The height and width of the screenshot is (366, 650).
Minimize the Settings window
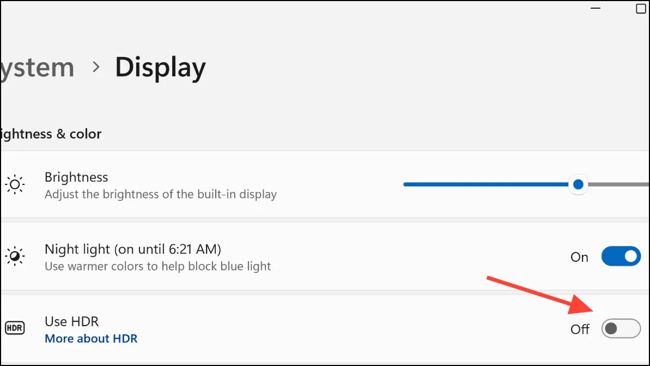click(x=596, y=8)
